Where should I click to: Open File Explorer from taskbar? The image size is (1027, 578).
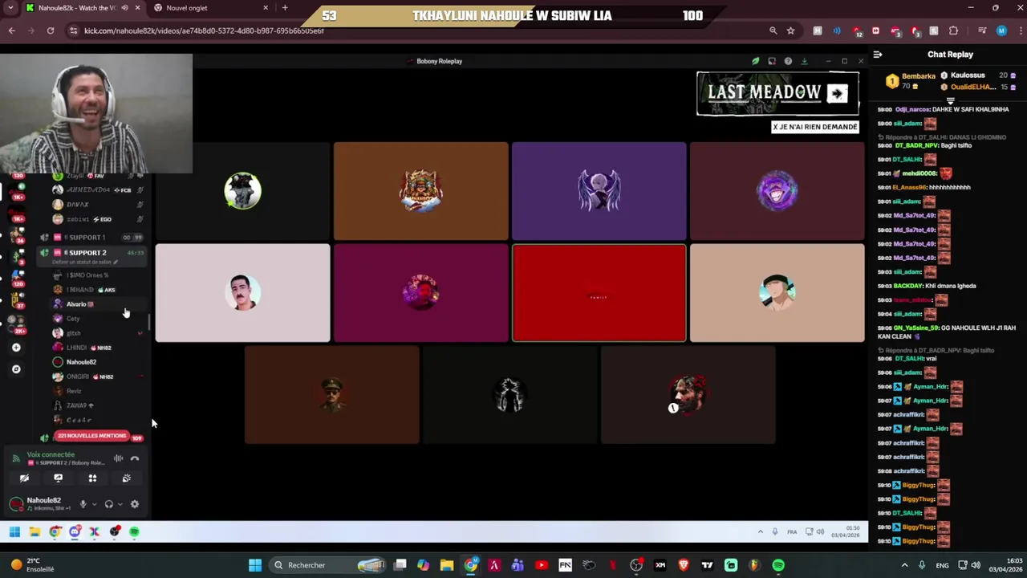click(447, 565)
